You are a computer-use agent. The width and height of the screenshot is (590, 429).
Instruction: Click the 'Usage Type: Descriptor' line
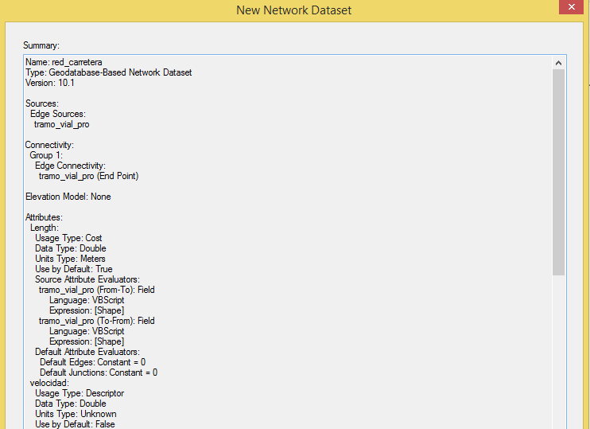pyautogui.click(x=80, y=393)
